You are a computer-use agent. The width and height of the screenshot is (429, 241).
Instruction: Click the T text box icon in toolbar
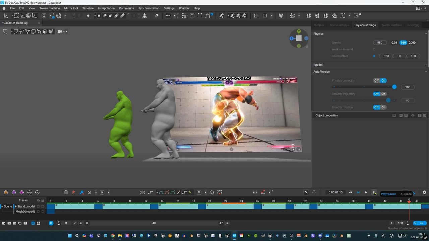click(192, 16)
